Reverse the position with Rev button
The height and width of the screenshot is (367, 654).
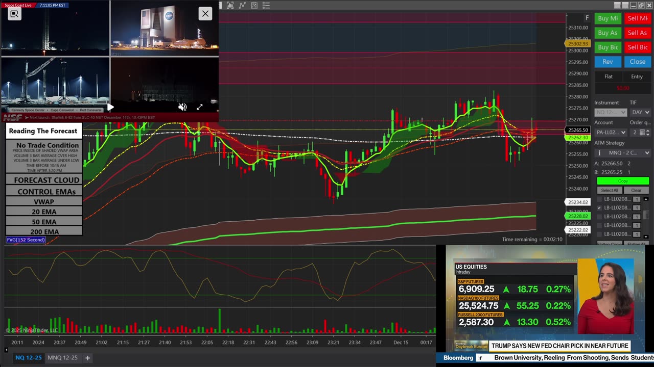tap(608, 62)
